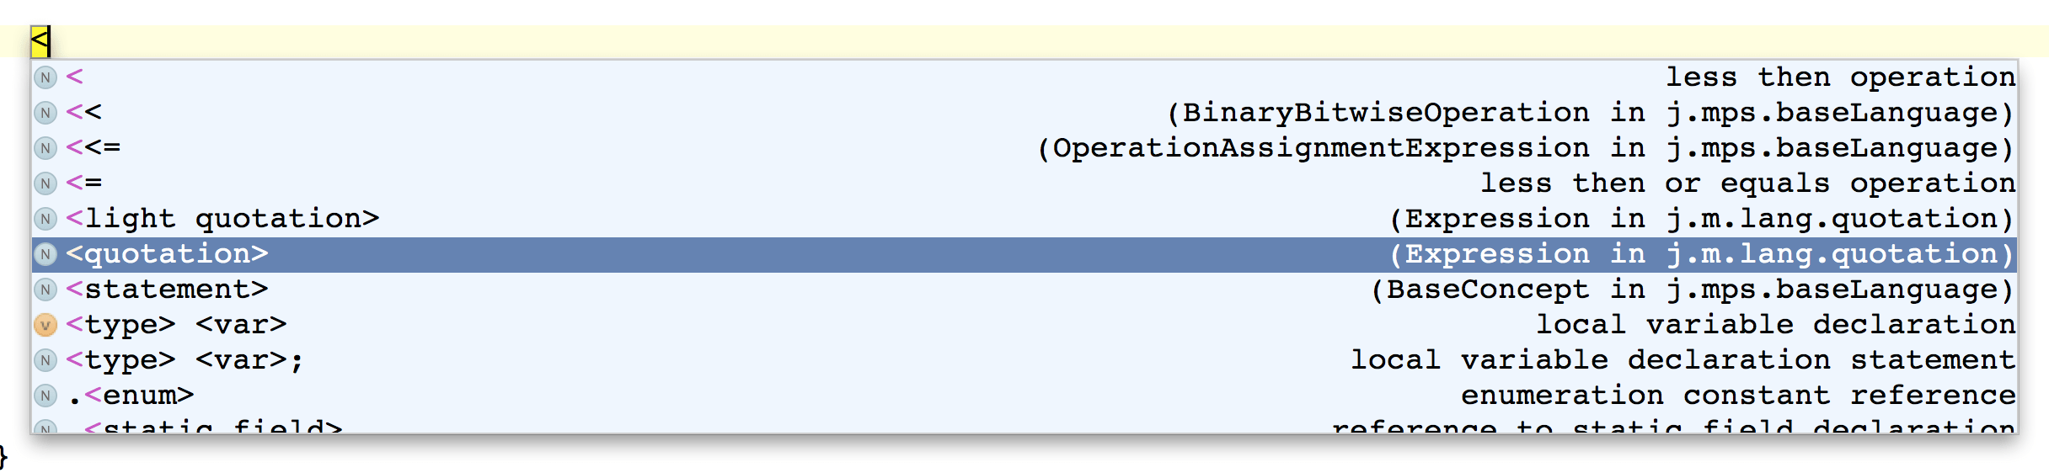Pick "<type> <var>;" declaration statement entry
Viewport: 2049px width, 473px height.
(185, 360)
